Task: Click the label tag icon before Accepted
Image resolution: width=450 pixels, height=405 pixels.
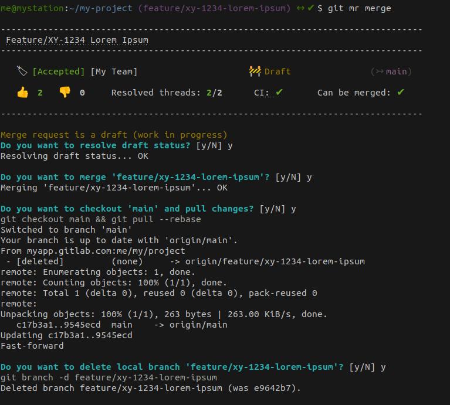Action: click(22, 71)
